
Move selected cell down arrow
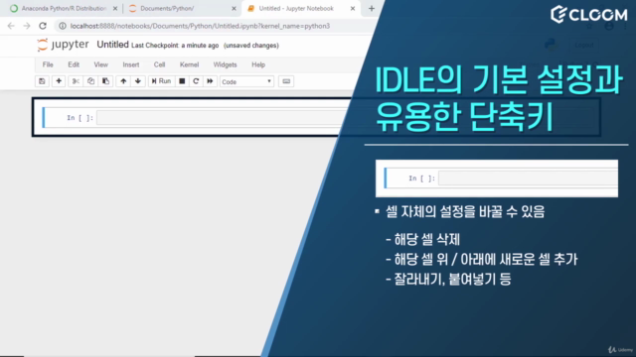138,81
